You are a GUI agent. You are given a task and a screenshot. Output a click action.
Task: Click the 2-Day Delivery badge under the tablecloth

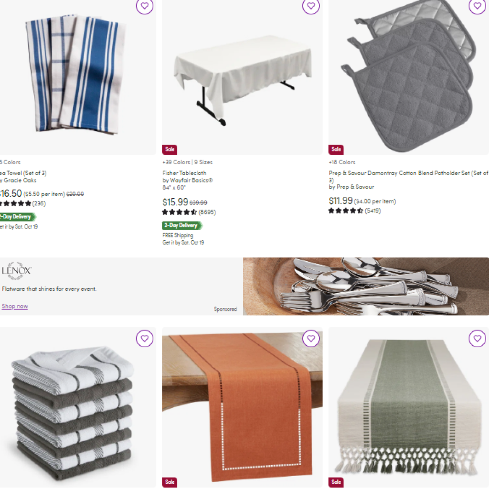(182, 225)
